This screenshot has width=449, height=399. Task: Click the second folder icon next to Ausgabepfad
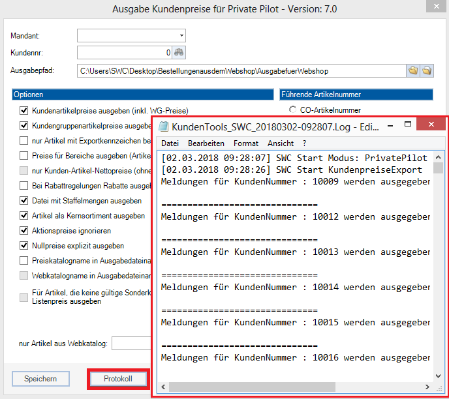(x=426, y=70)
